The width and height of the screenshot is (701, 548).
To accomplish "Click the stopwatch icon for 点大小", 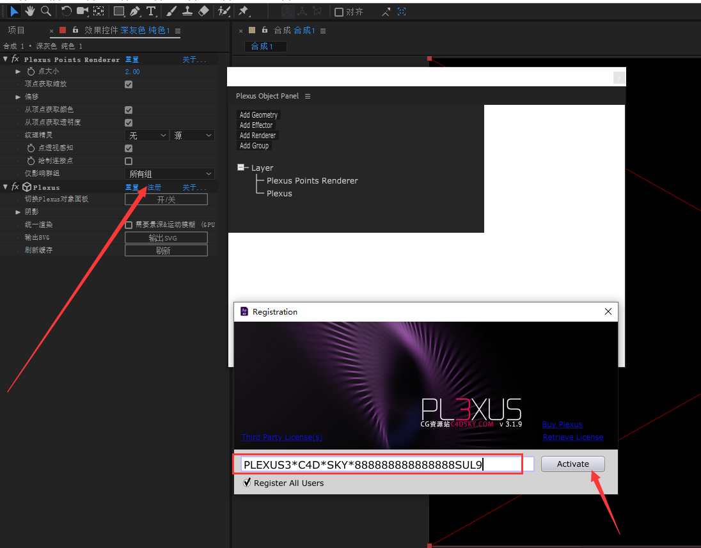I will 31,72.
